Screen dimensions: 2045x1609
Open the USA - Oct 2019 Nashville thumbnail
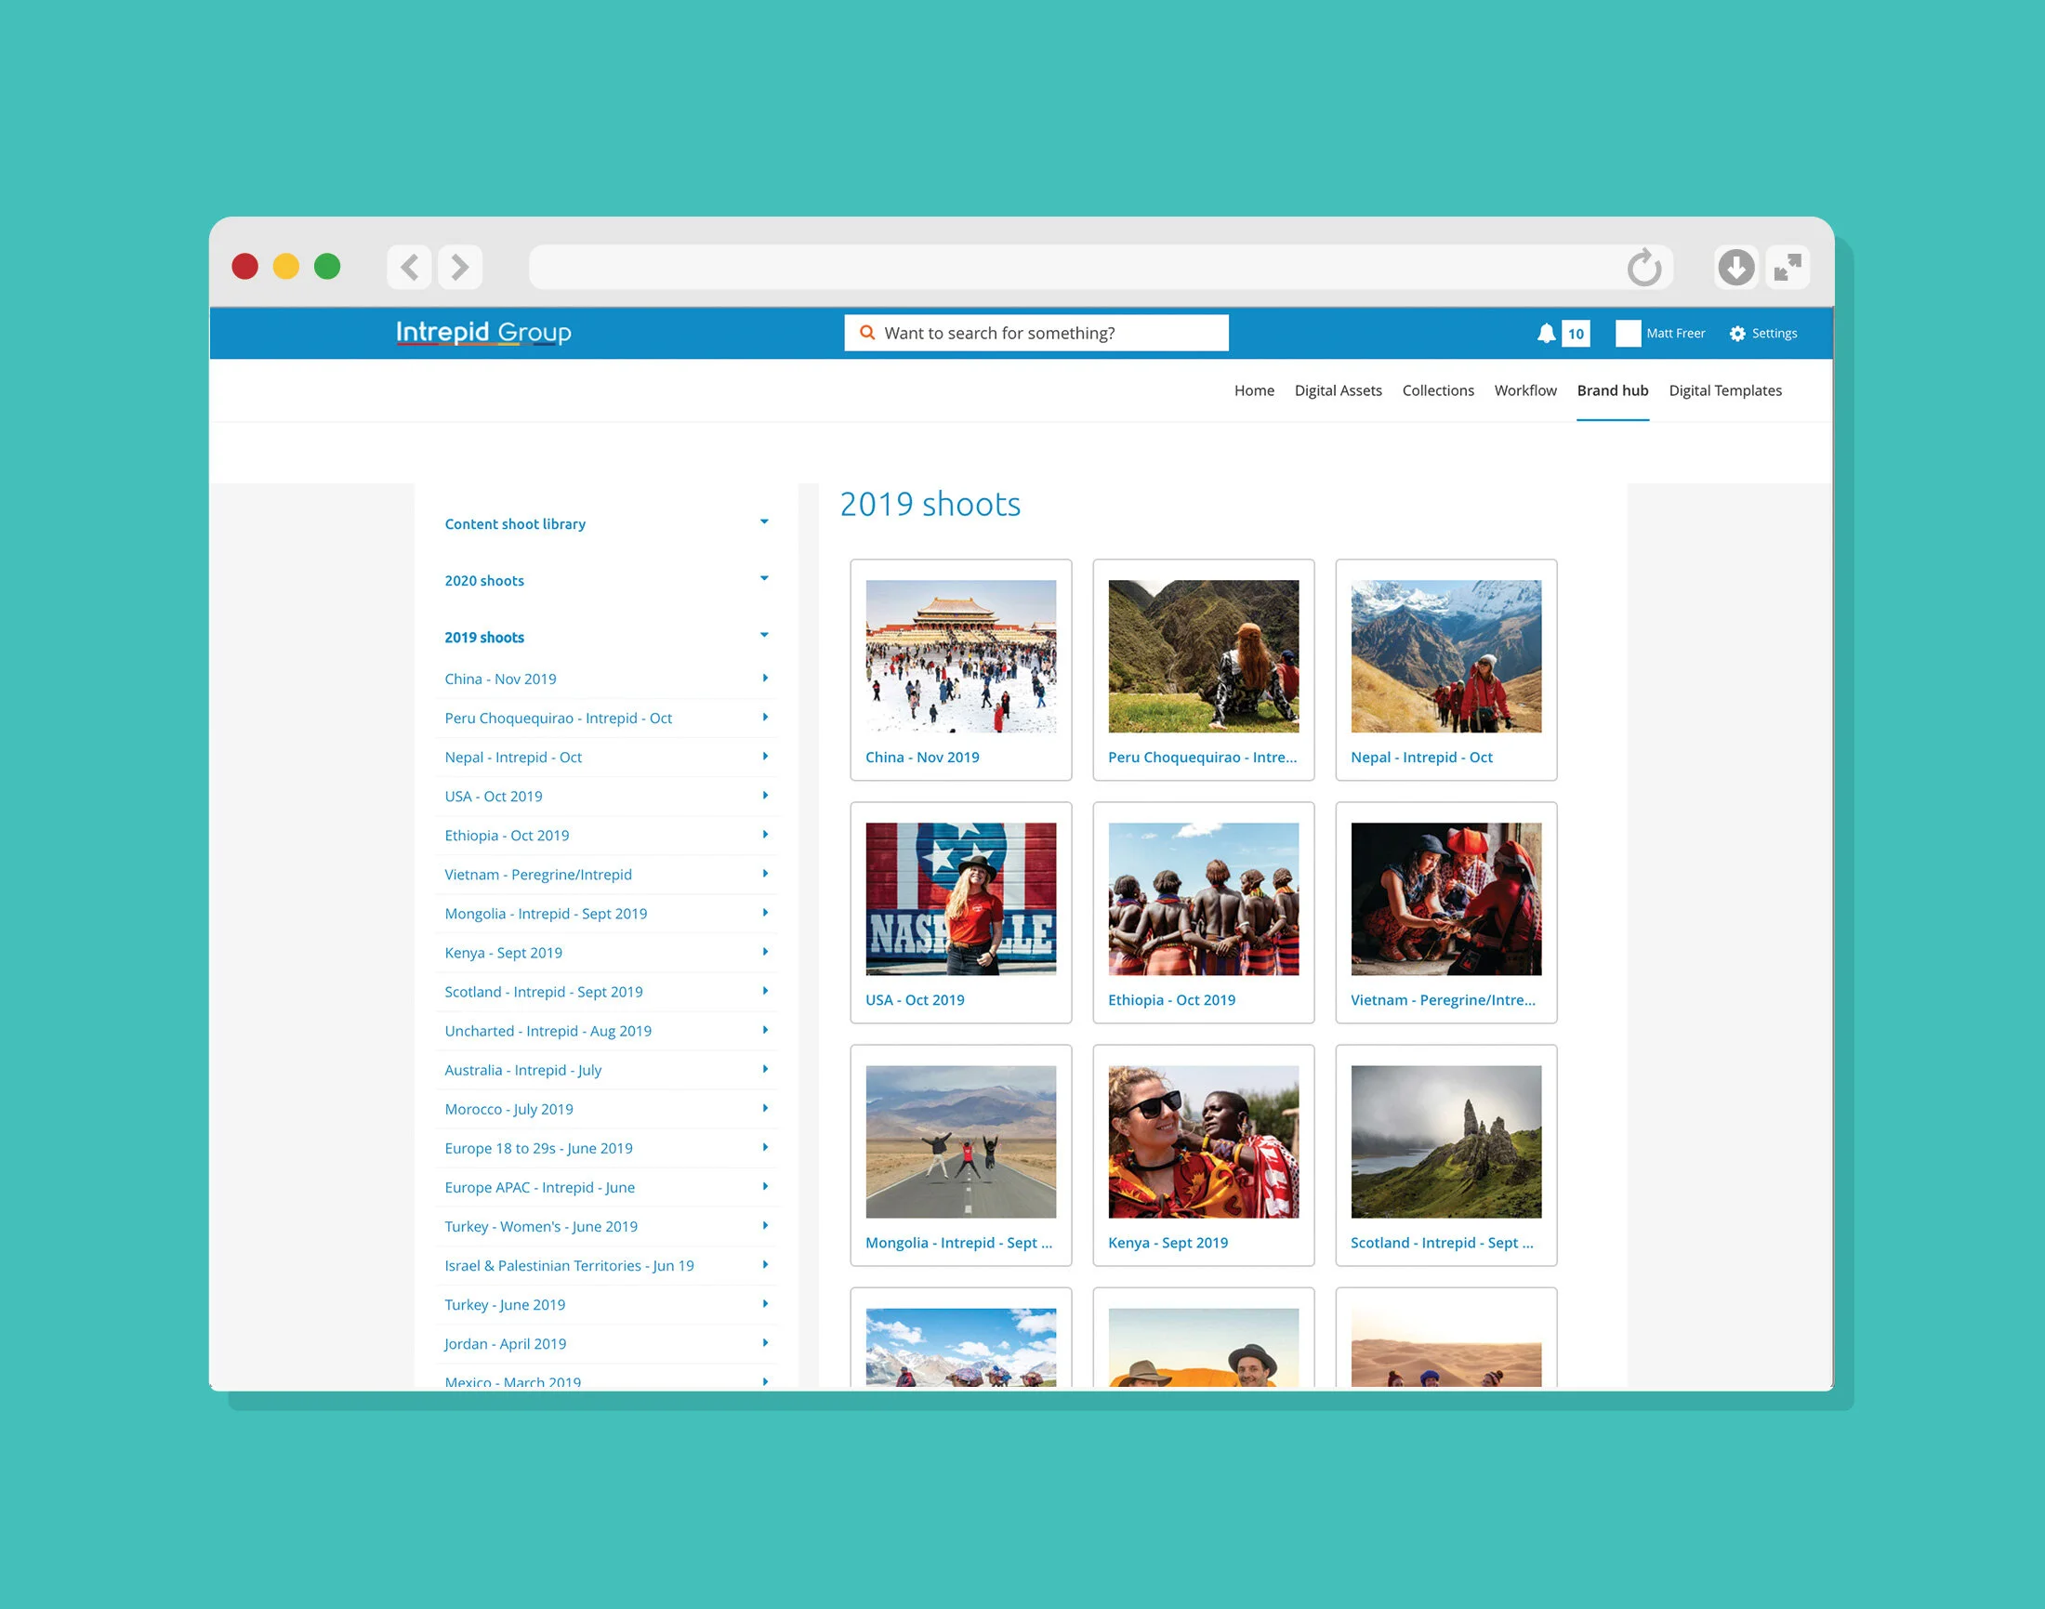point(960,899)
